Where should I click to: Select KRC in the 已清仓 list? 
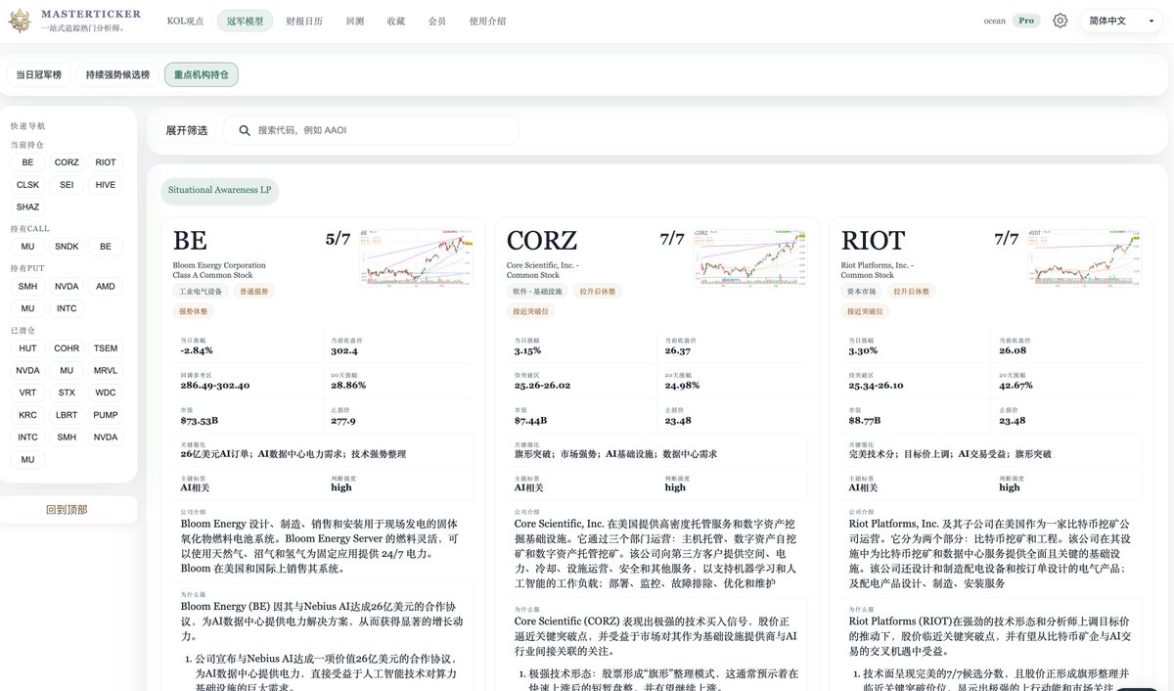(x=27, y=415)
